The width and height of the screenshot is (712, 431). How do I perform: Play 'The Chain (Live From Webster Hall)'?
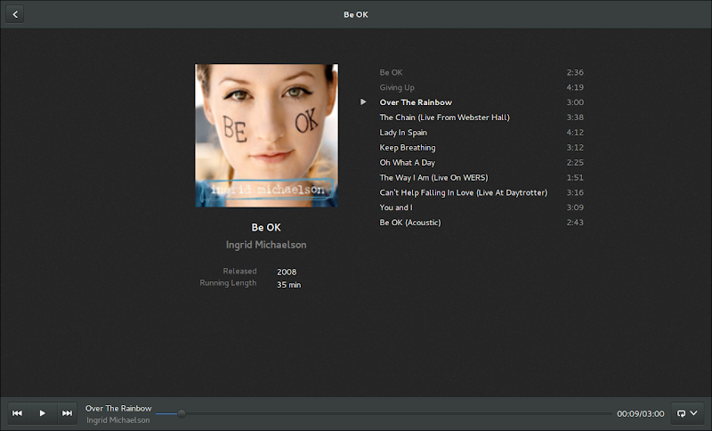444,118
